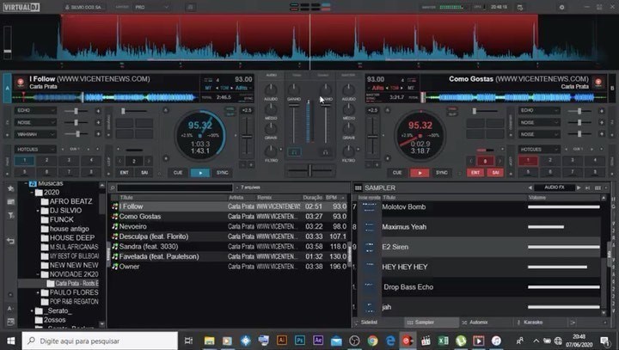
Task: Open the HOTCUES pad mode dropdown on deck A
Action: [x=35, y=150]
